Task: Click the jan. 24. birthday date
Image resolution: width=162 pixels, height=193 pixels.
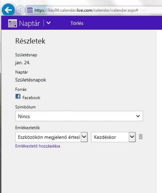Action: [x=23, y=63]
